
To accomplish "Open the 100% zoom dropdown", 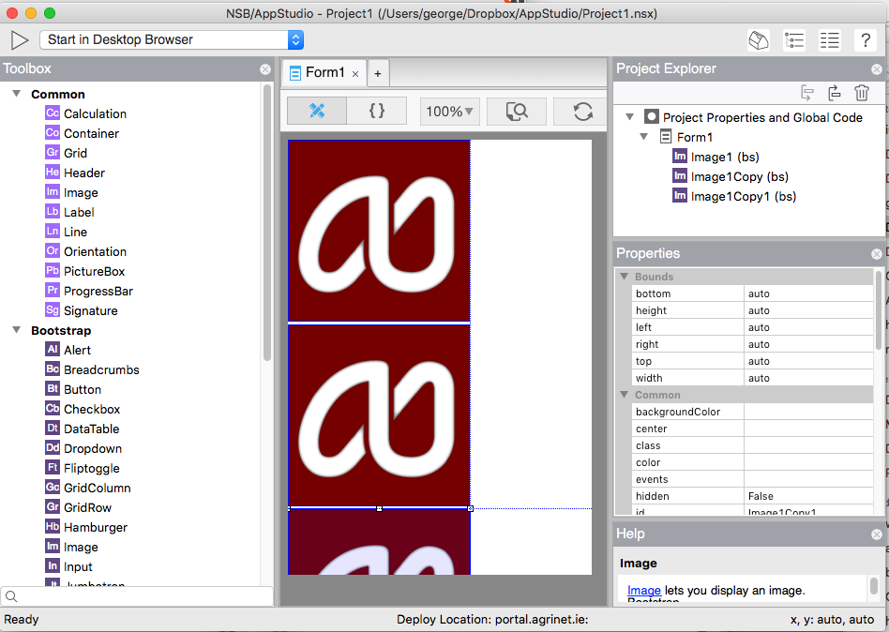I will 449,111.
